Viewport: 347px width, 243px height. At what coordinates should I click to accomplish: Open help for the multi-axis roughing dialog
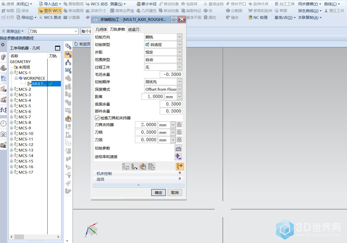coord(174,19)
